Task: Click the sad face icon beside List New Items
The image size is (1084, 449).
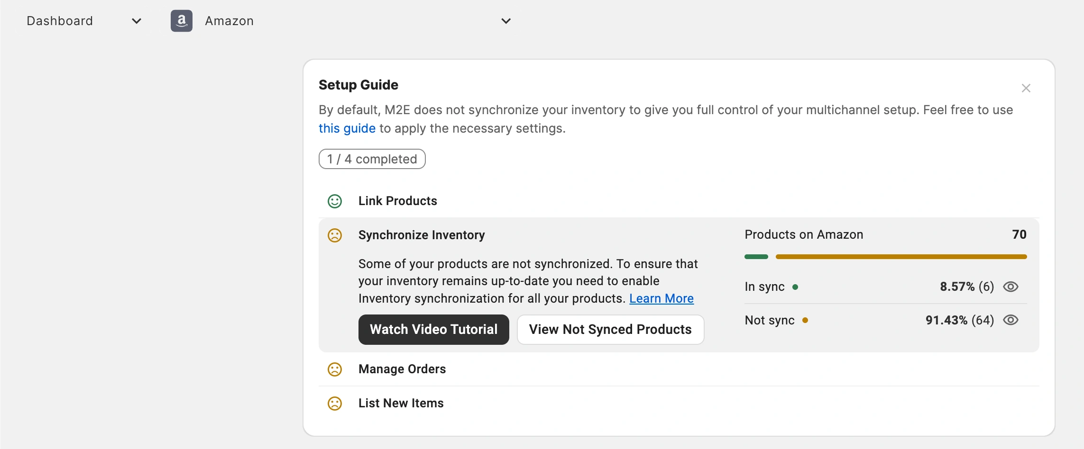Action: (335, 404)
